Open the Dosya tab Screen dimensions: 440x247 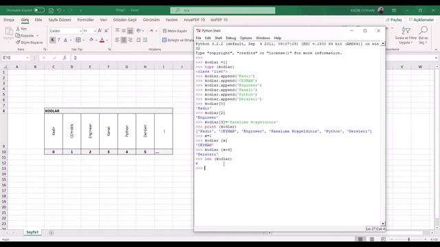click(x=9, y=20)
